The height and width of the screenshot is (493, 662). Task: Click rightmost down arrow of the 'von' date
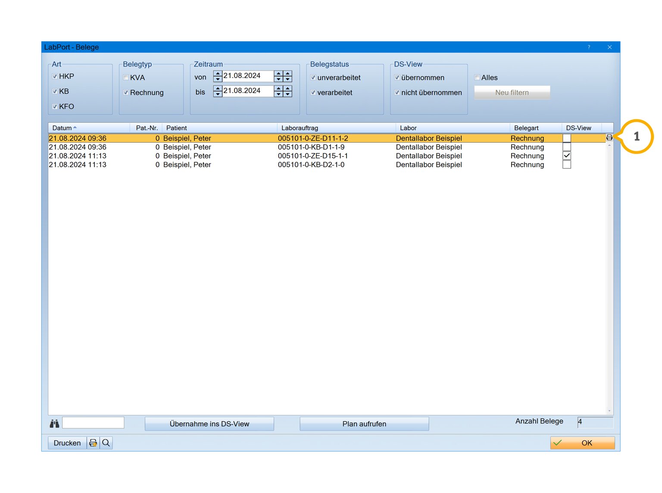(287, 79)
